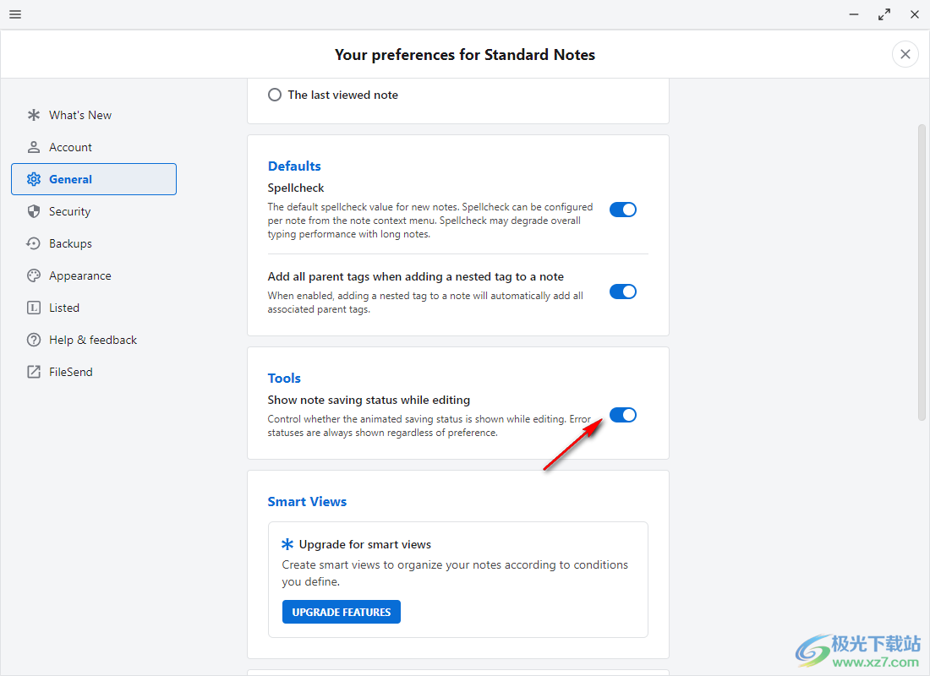Open Security preferences

coord(94,211)
